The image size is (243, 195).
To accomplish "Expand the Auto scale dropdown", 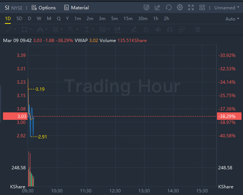I will coord(232,19).
